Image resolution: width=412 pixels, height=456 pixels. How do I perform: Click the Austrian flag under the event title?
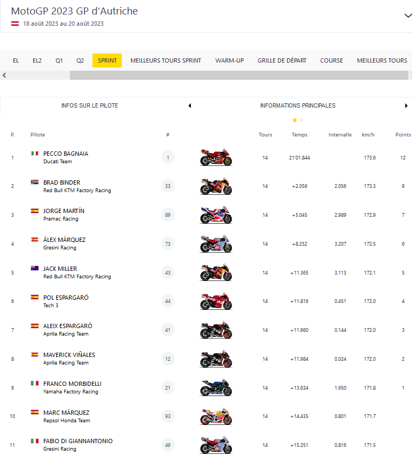pos(15,24)
